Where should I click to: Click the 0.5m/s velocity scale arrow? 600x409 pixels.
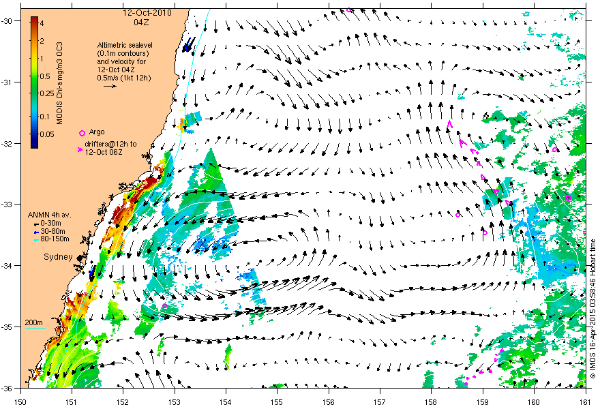point(110,86)
